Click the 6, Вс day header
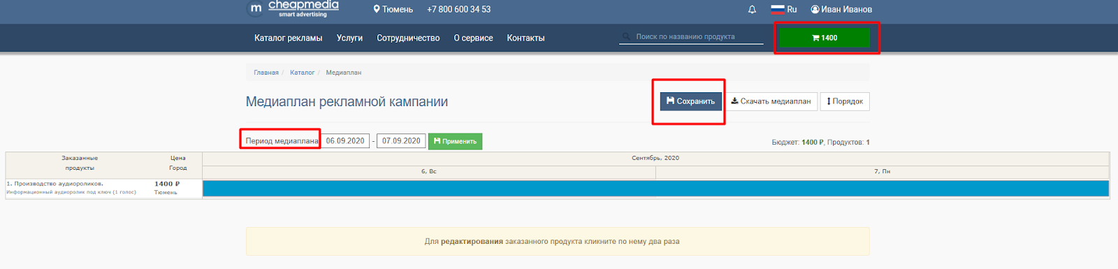This screenshot has height=269, width=1118. [x=429, y=172]
